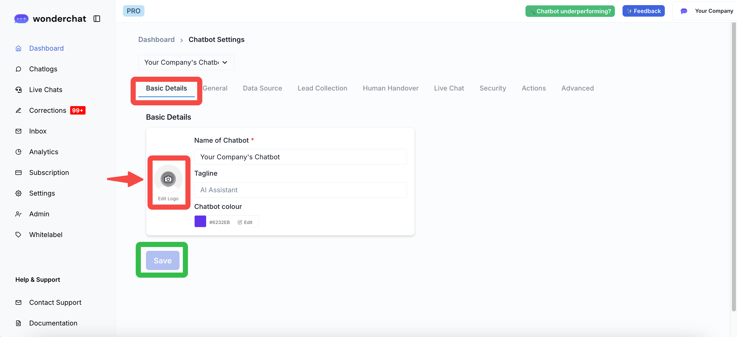737x337 pixels.
Task: Open Settings gear in sidebar
Action: click(x=19, y=193)
